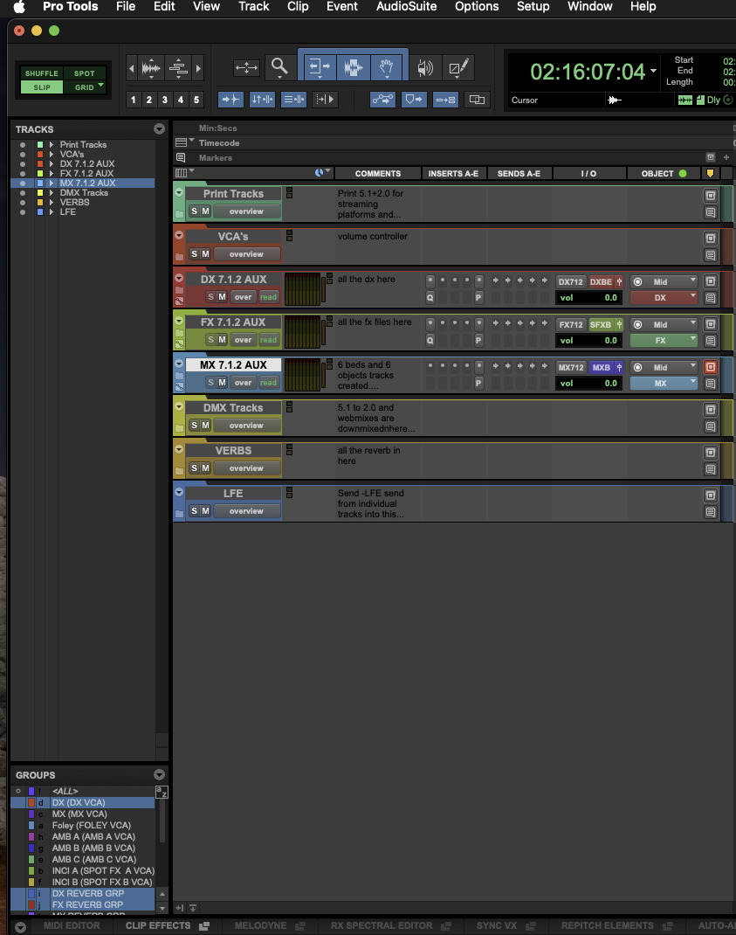736x935 pixels.
Task: Click the Markers ruler icon
Action: point(182,157)
